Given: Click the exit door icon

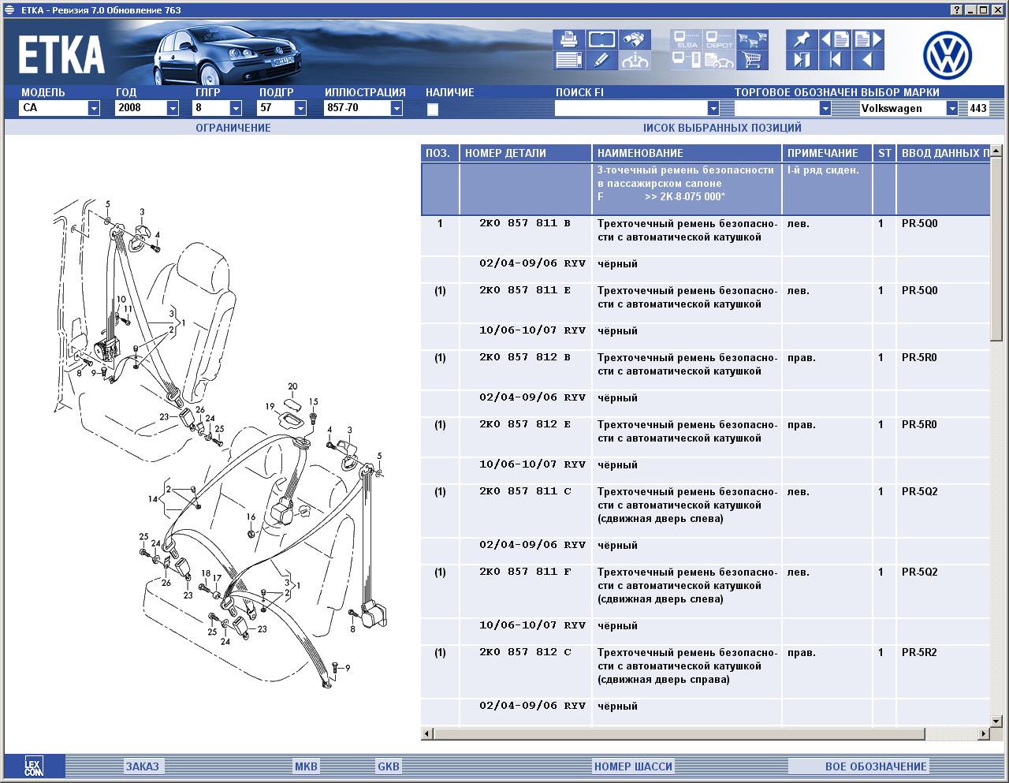Looking at the screenshot, I should [x=802, y=60].
